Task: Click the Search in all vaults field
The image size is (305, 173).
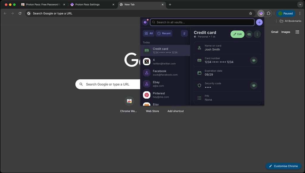Action: (x=202, y=22)
